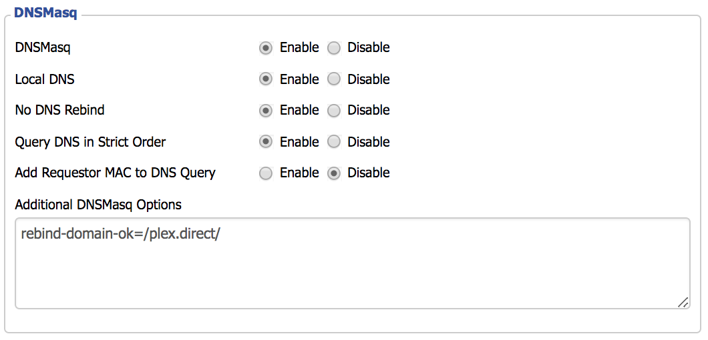Disable Query DNS in Strict Order
Image resolution: width=708 pixels, height=340 pixels.
334,142
